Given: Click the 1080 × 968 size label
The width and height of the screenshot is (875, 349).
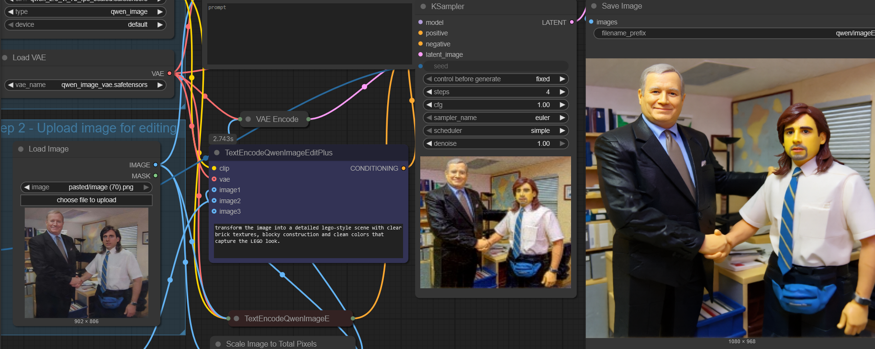Looking at the screenshot, I should click(742, 341).
